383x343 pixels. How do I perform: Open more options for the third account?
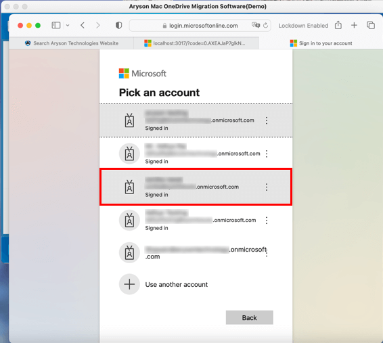(x=267, y=187)
